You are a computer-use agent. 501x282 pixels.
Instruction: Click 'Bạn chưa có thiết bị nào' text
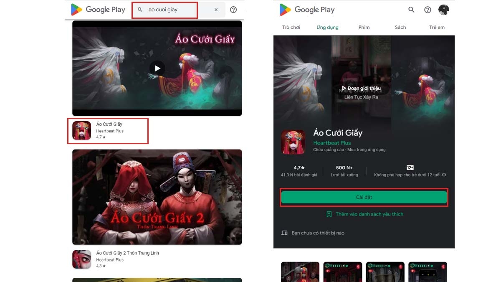(x=318, y=233)
